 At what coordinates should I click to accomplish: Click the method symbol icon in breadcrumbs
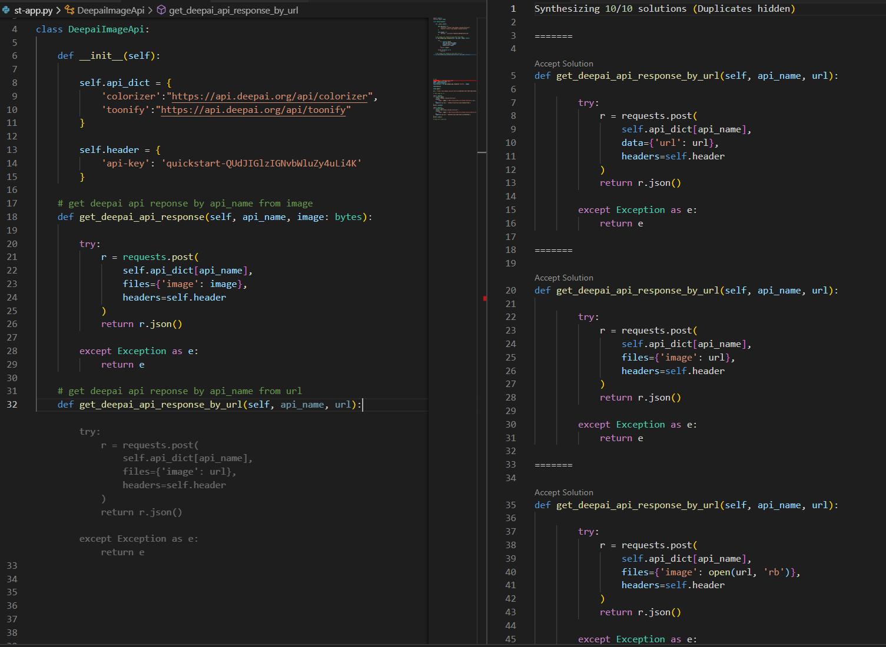[x=161, y=10]
